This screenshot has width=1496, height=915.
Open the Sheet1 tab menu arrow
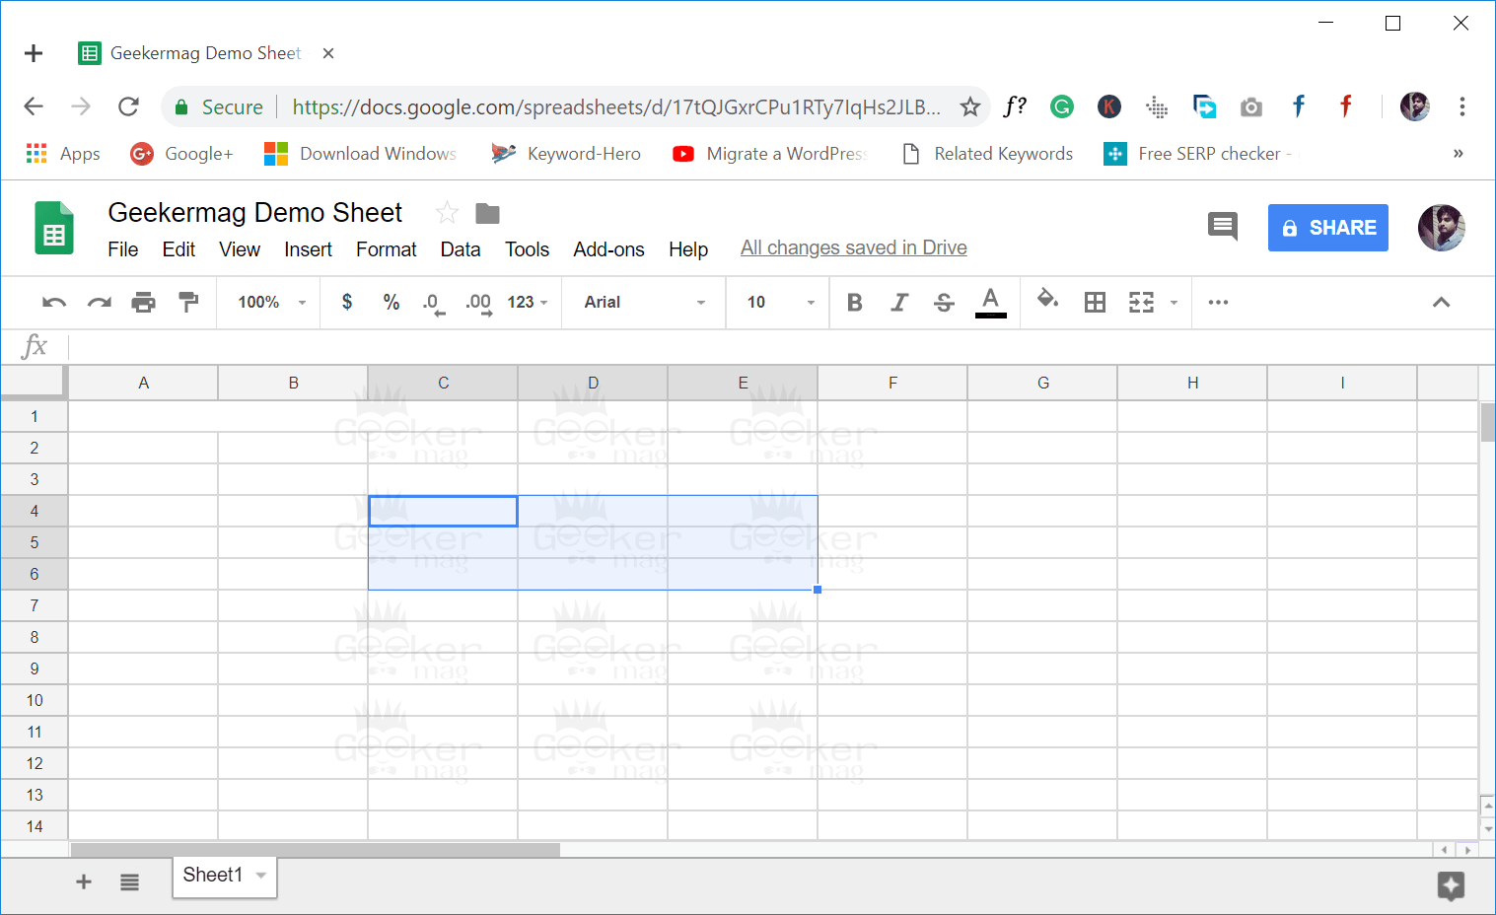(x=260, y=875)
